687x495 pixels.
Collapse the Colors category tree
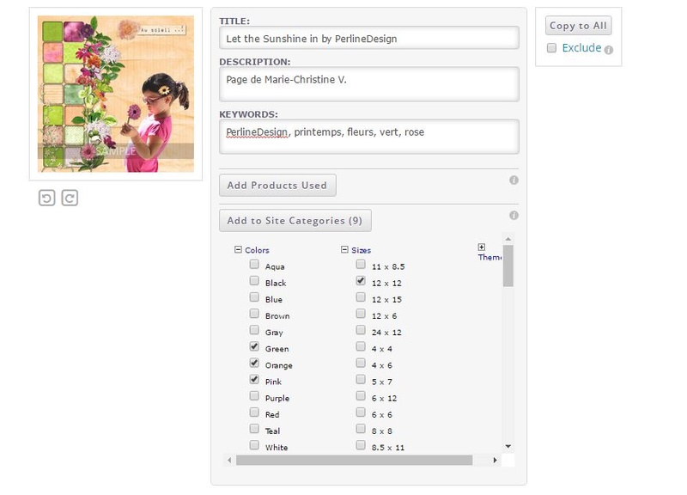coord(238,249)
